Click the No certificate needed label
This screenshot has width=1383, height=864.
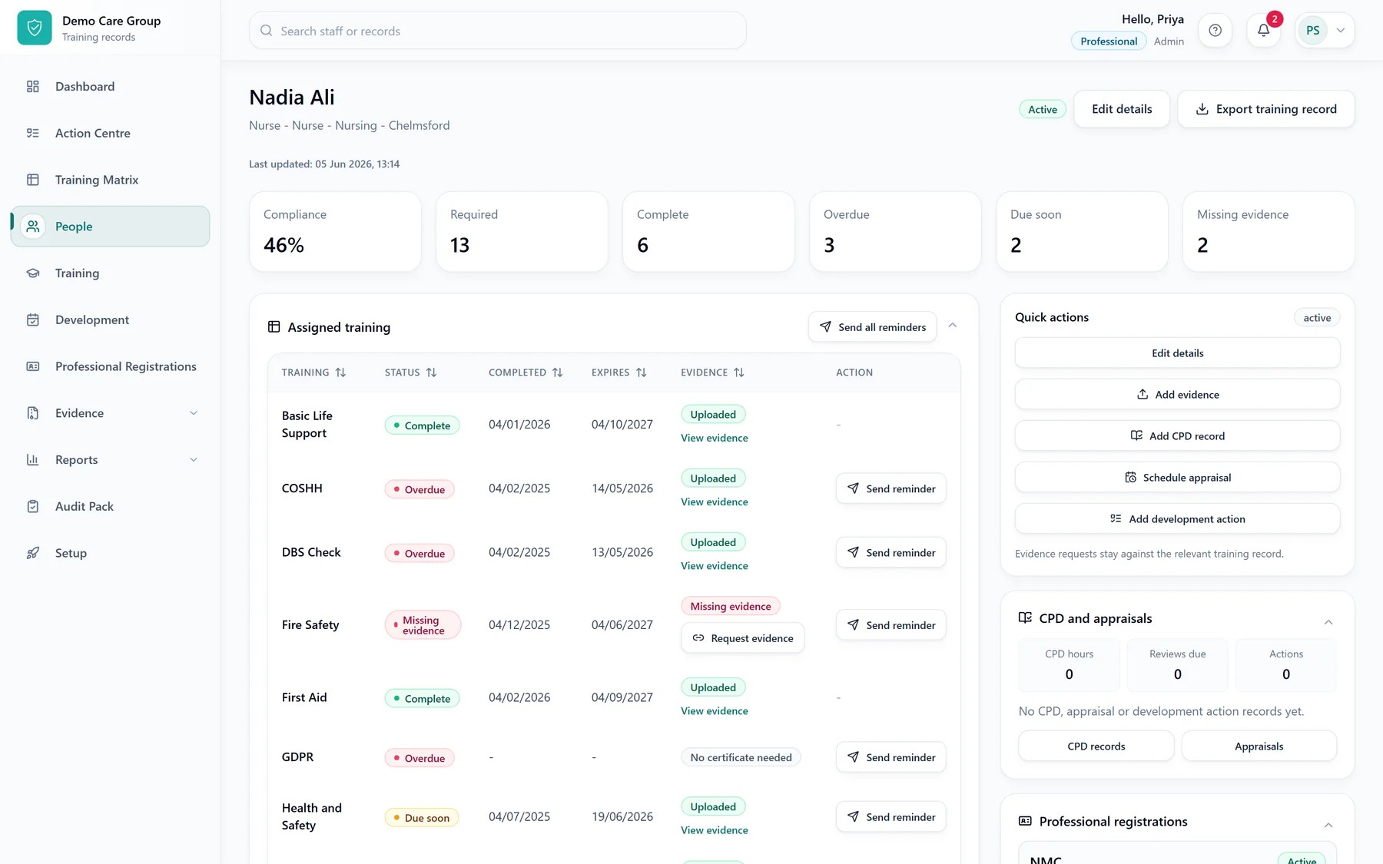(x=741, y=757)
